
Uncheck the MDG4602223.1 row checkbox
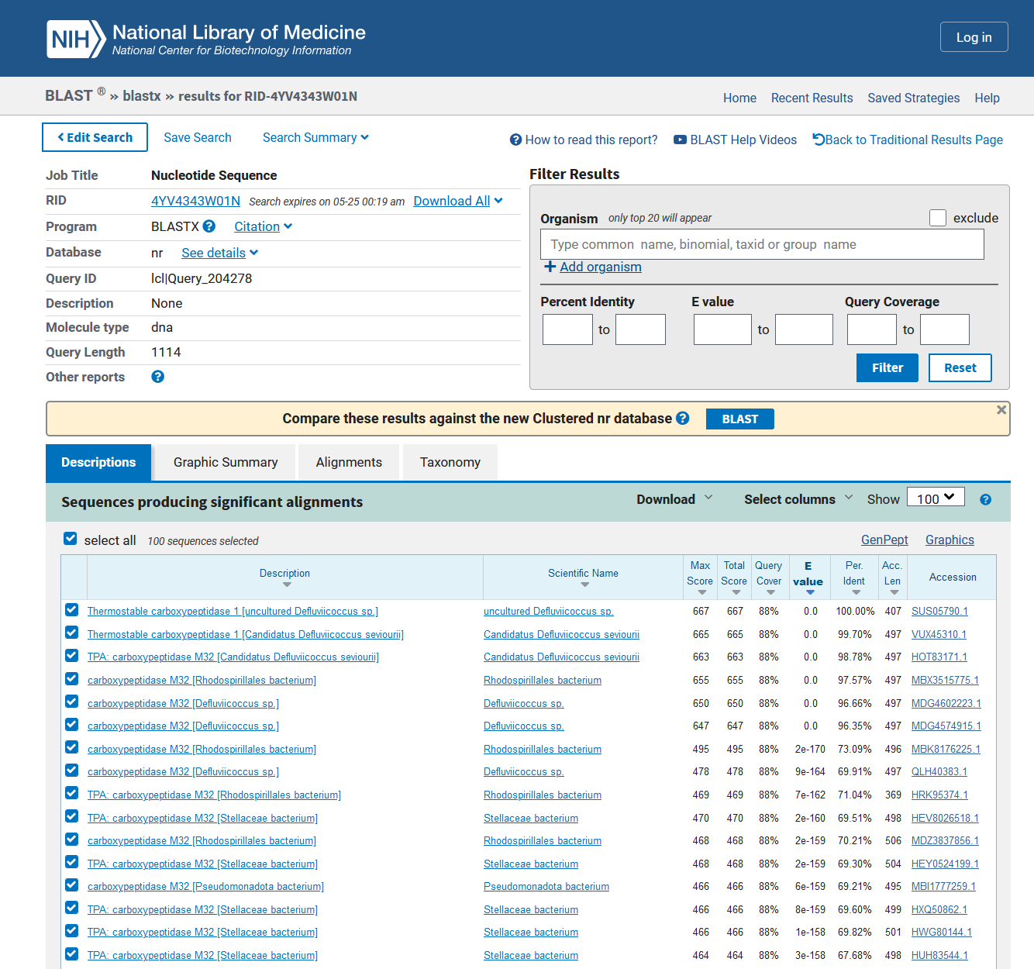pyautogui.click(x=72, y=702)
